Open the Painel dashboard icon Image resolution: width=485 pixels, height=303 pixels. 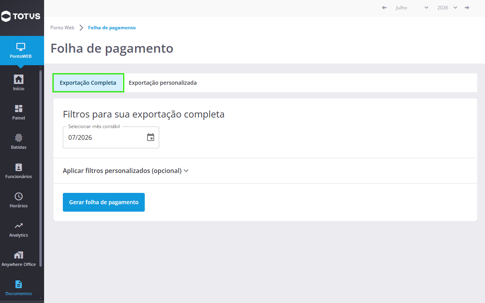pos(18,109)
